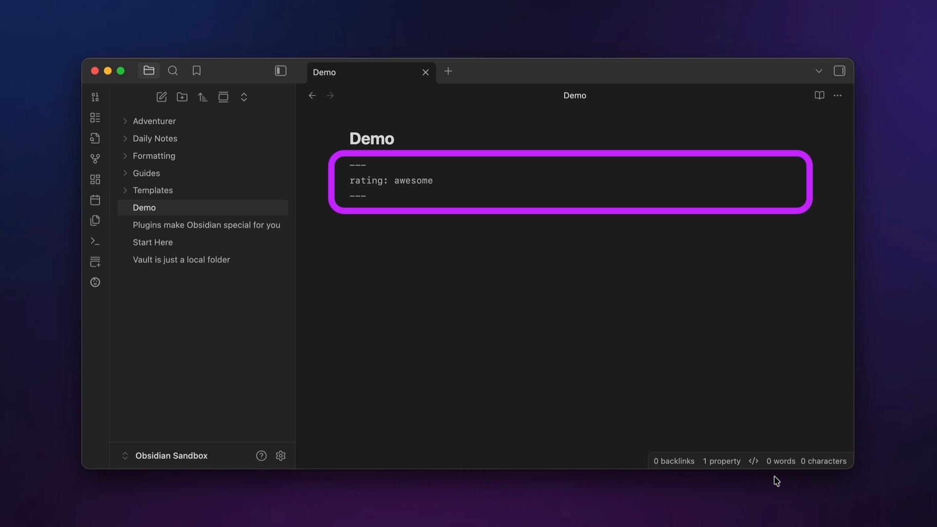Open the bookmarks panel
Viewport: 937px width, 527px height.
pos(197,71)
